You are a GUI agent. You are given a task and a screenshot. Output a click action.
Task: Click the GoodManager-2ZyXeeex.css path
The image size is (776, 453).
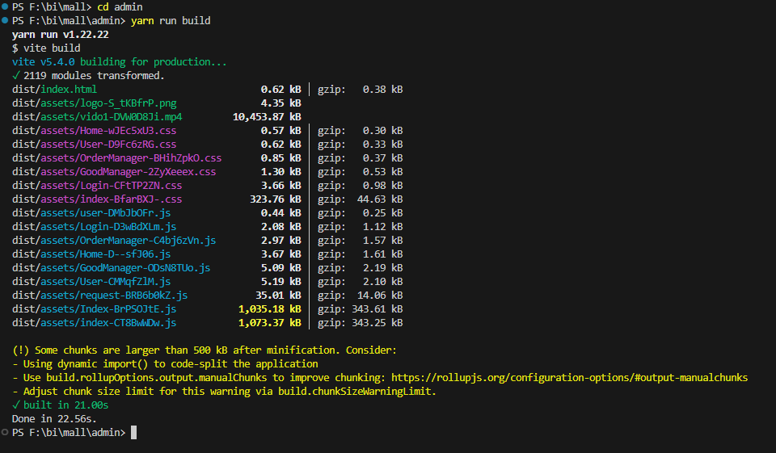tap(114, 171)
